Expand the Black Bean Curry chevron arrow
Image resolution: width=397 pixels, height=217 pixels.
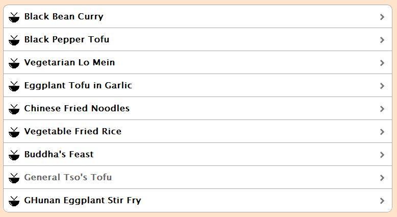(x=382, y=17)
